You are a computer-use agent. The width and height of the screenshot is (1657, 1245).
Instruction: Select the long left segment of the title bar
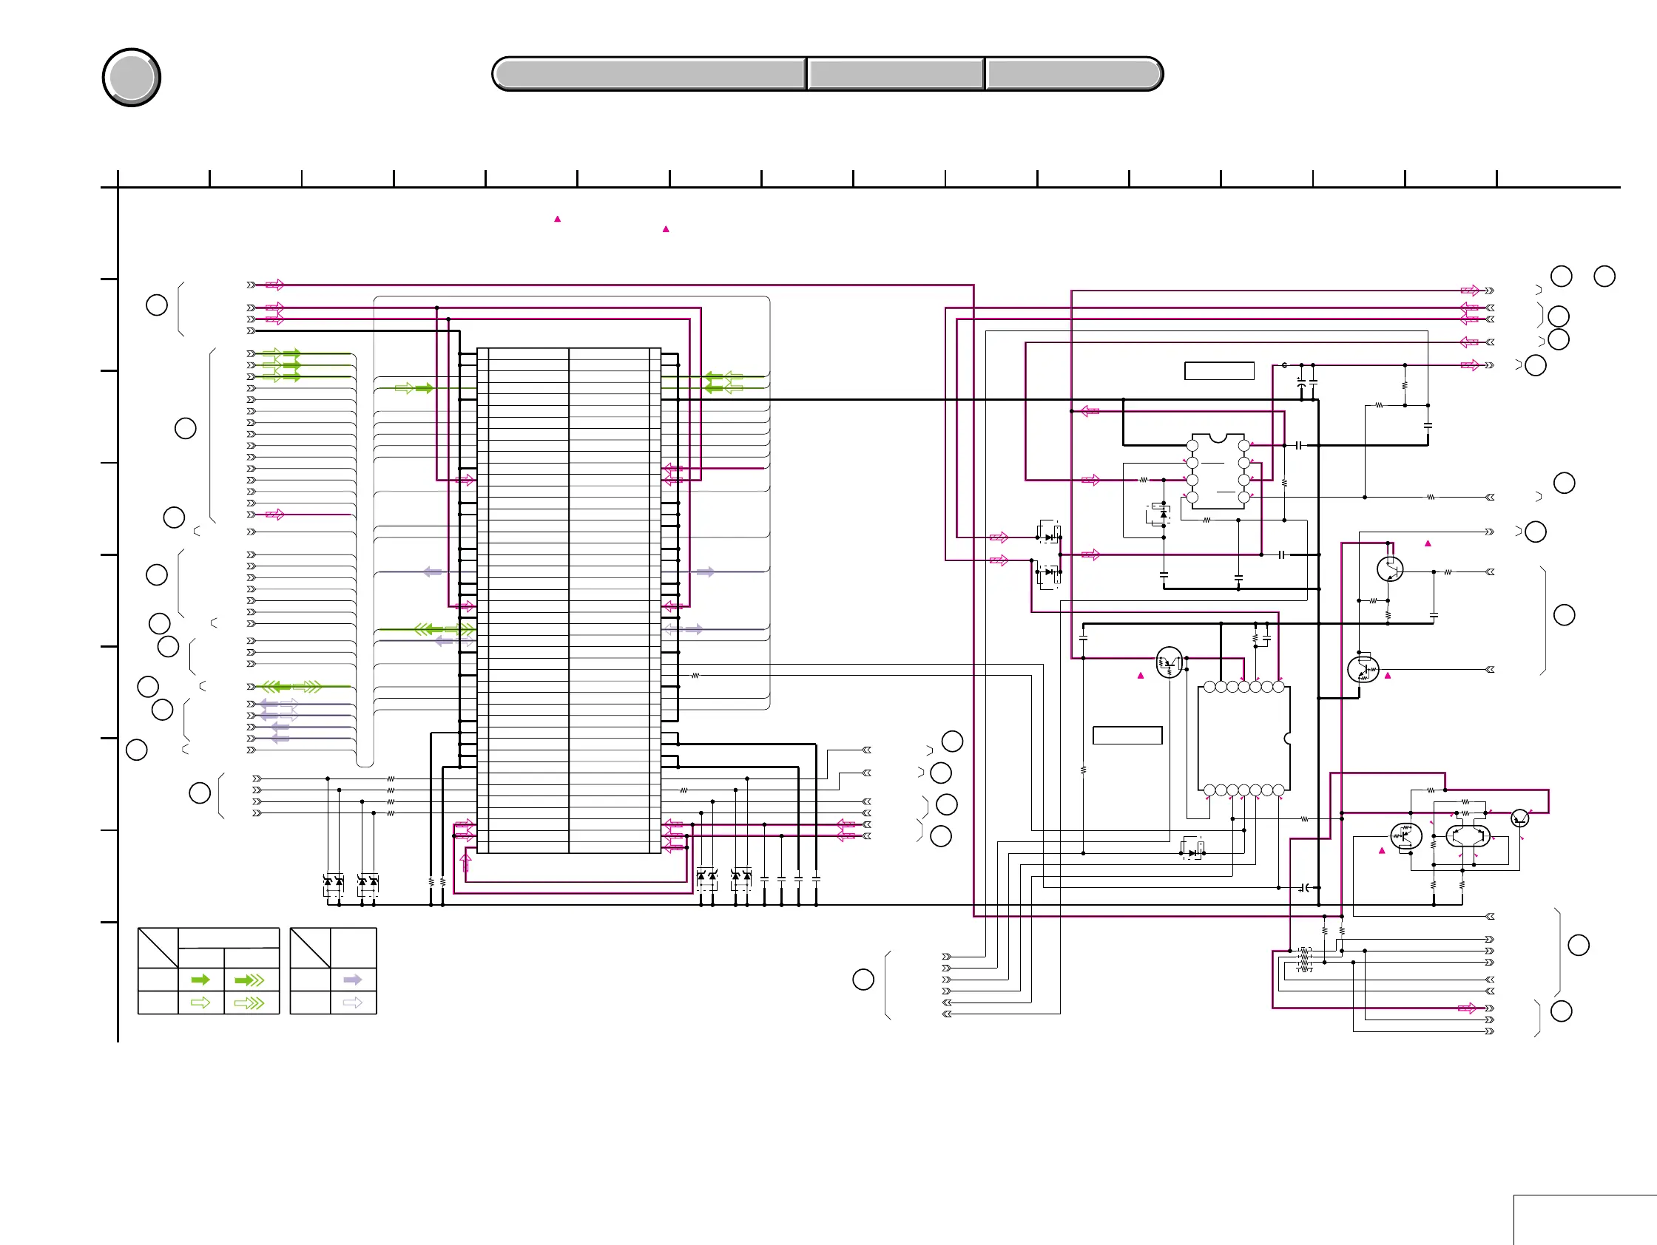(x=649, y=74)
